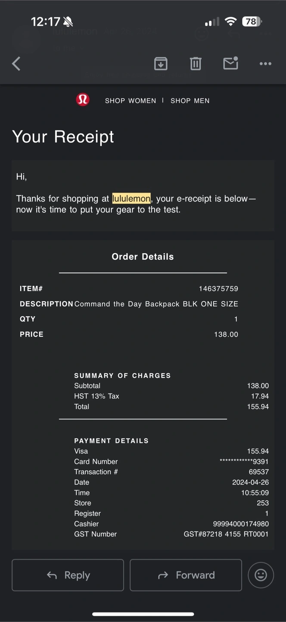The image size is (286, 622).
Task: Tap the Wi-Fi status icon
Action: (231, 21)
